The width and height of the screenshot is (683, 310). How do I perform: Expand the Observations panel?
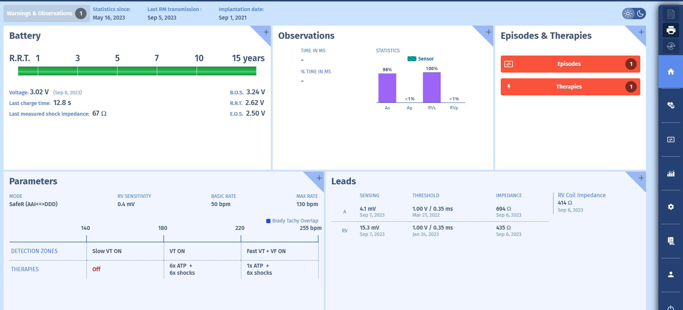pyautogui.click(x=488, y=32)
